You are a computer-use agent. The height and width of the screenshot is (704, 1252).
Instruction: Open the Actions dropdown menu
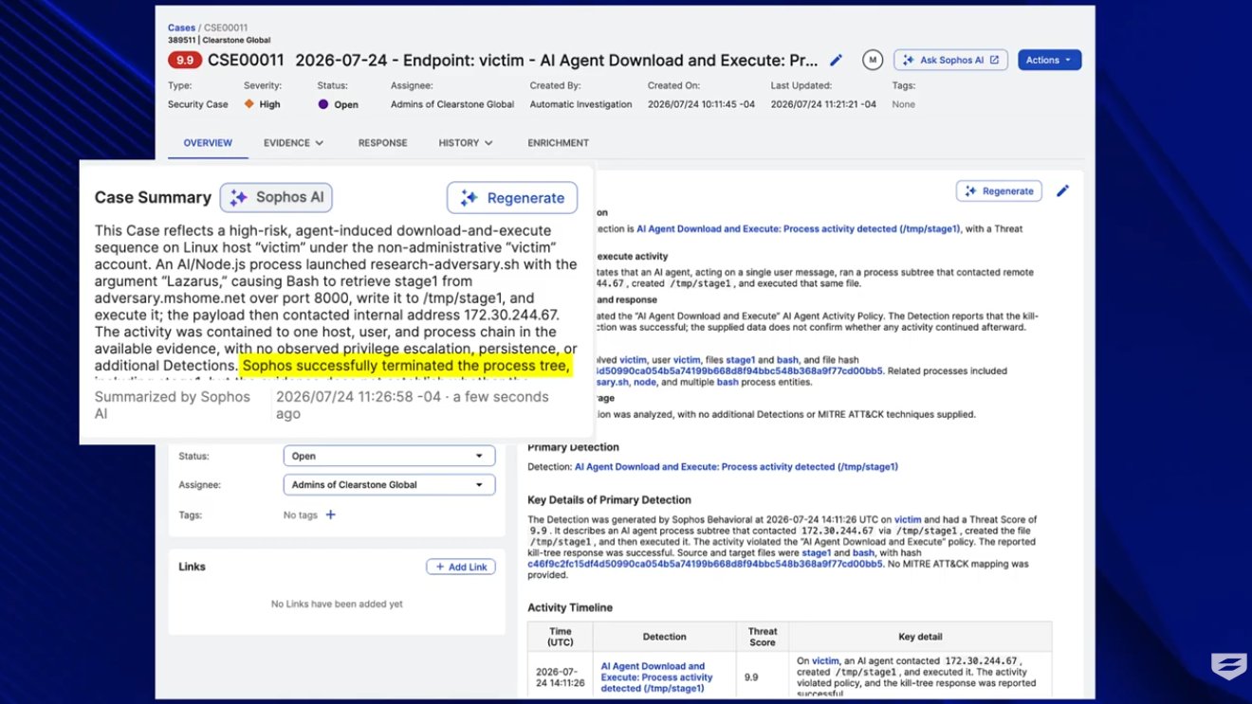pyautogui.click(x=1049, y=60)
